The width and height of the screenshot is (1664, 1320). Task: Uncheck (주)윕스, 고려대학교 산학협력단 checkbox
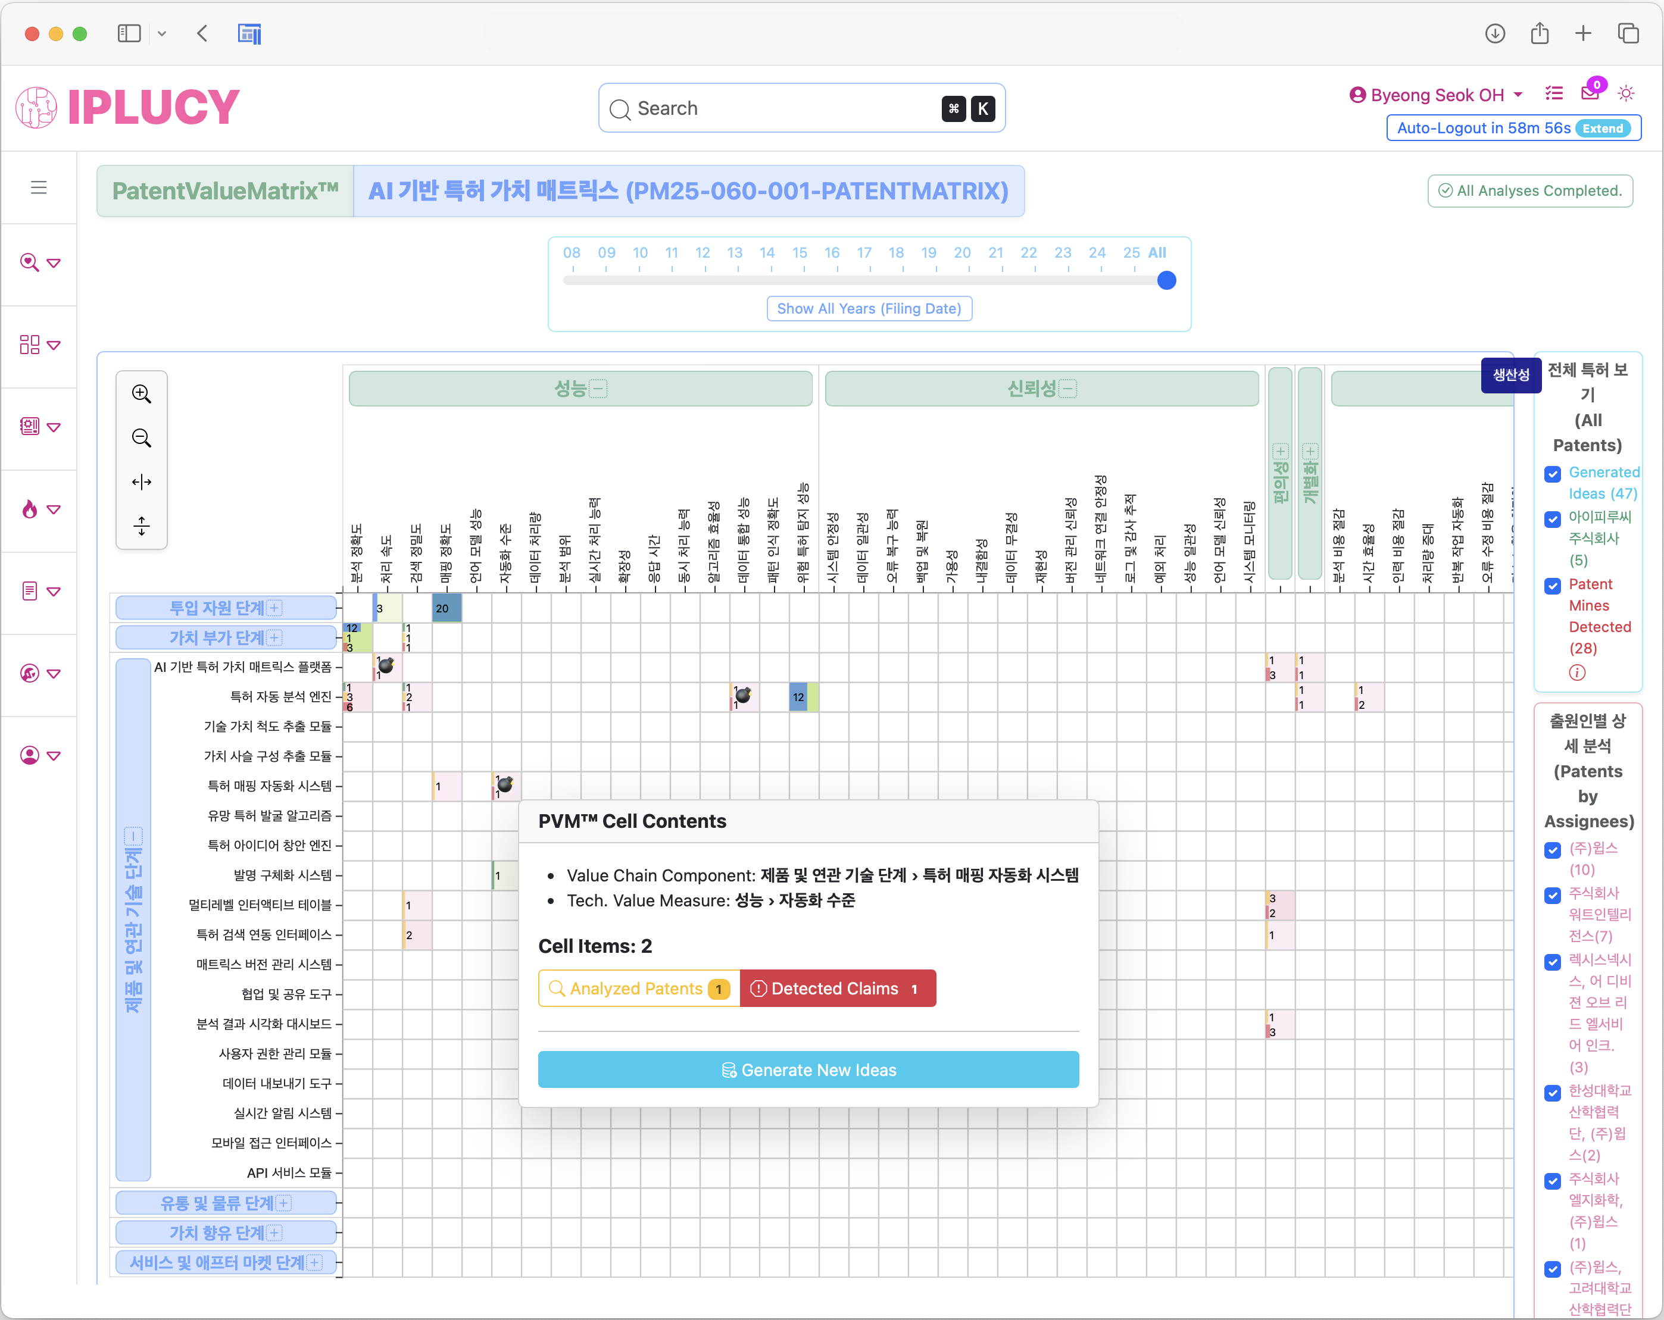pos(1553,1269)
